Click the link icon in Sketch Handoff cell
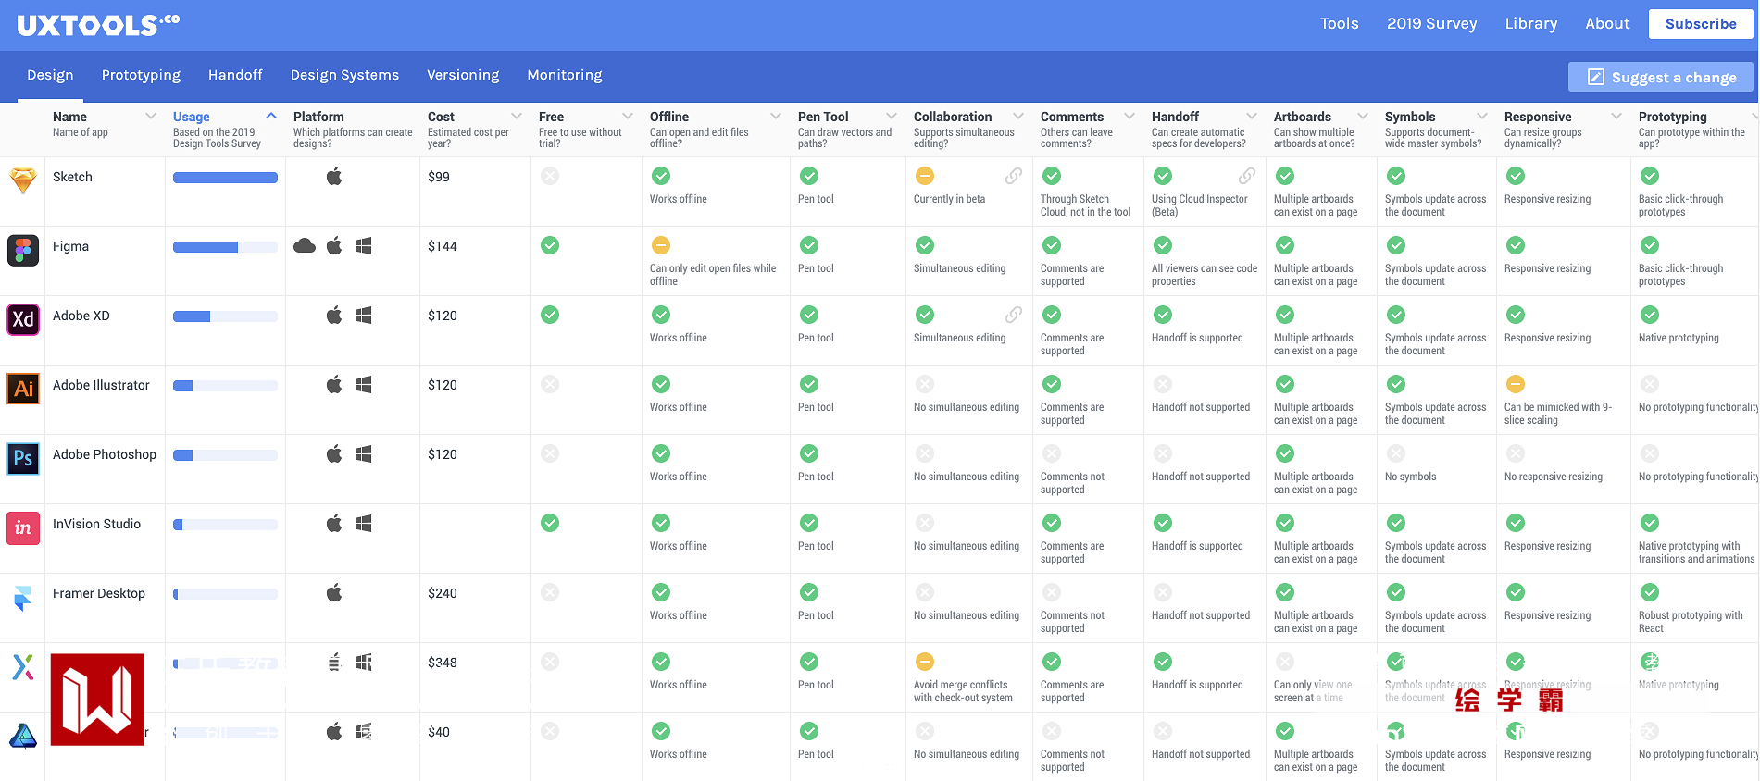 [x=1247, y=176]
